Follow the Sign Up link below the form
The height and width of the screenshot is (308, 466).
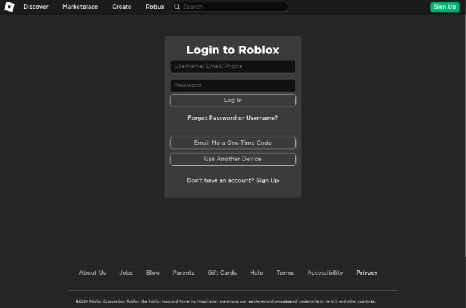pyautogui.click(x=267, y=180)
